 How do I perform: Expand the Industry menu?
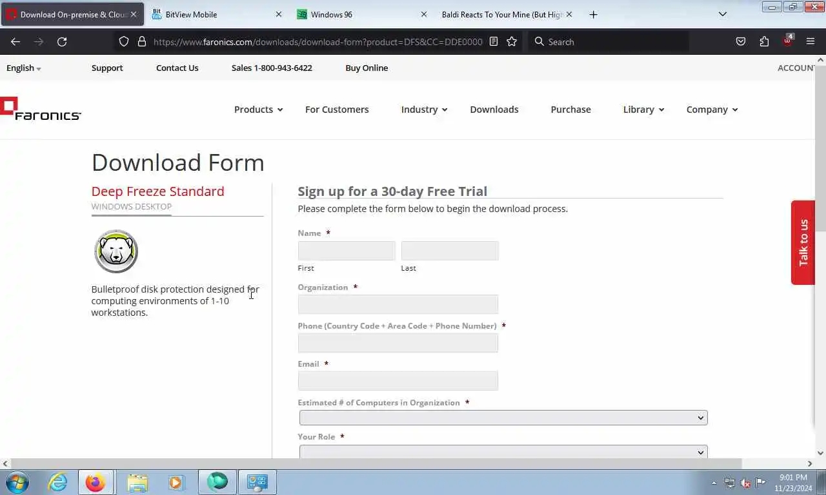click(x=424, y=110)
